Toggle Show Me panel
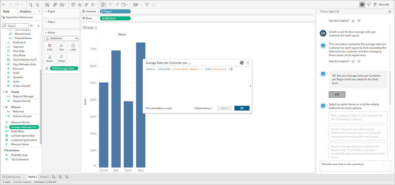The width and height of the screenshot is (395, 185). point(381,5)
